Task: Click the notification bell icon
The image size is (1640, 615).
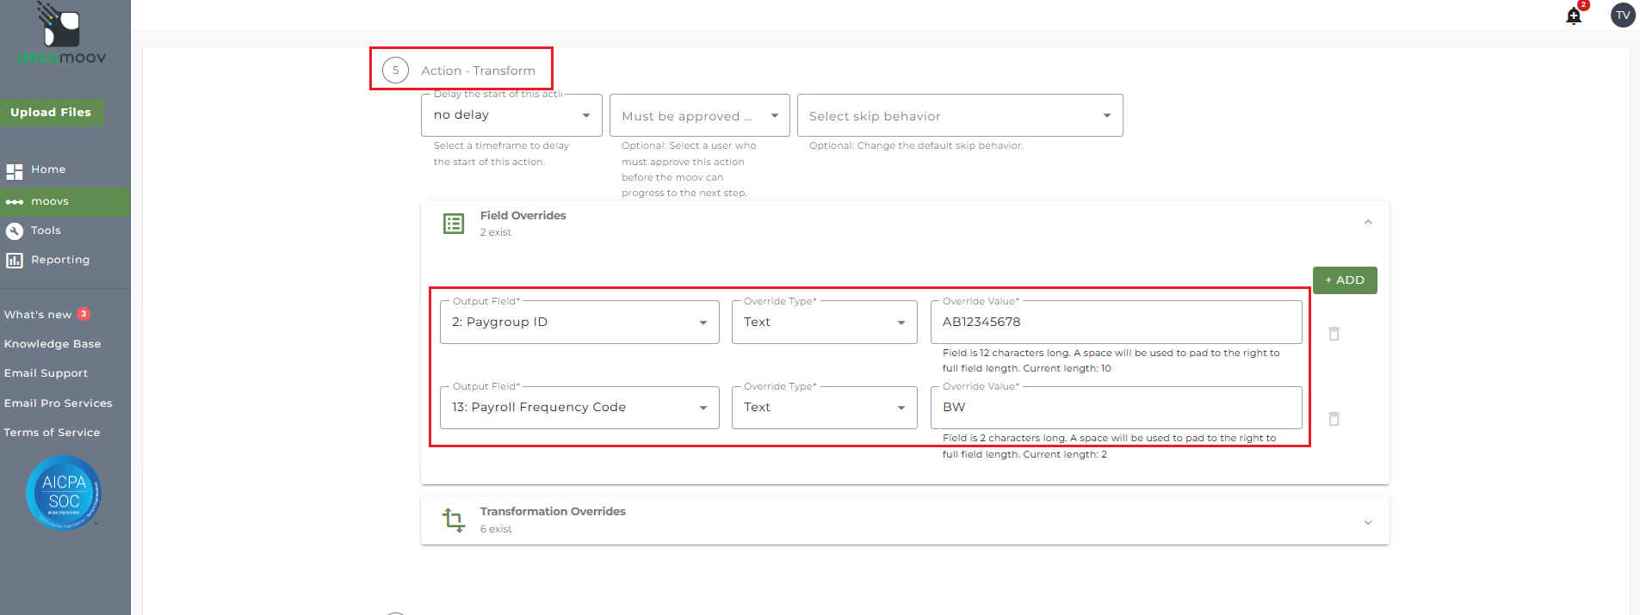Action: pos(1574,16)
